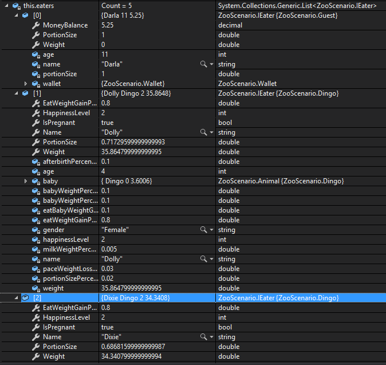Click private field icon beside baby
The height and width of the screenshot is (365, 386).
click(36, 181)
